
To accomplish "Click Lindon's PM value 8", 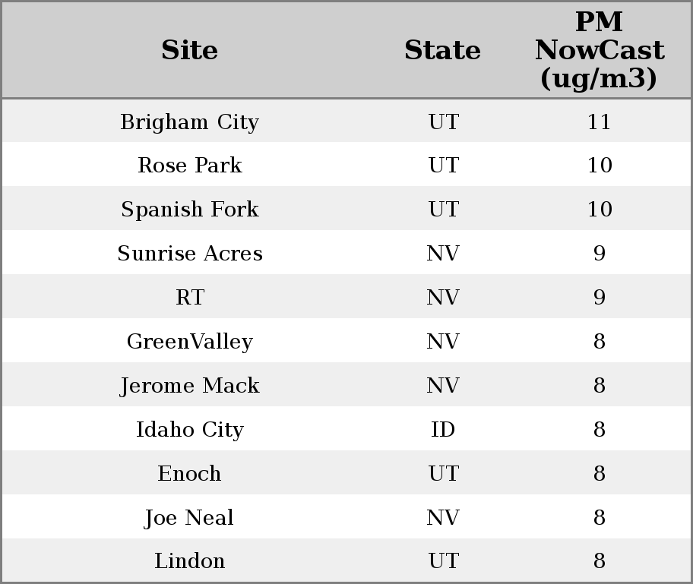I will pos(599,561).
